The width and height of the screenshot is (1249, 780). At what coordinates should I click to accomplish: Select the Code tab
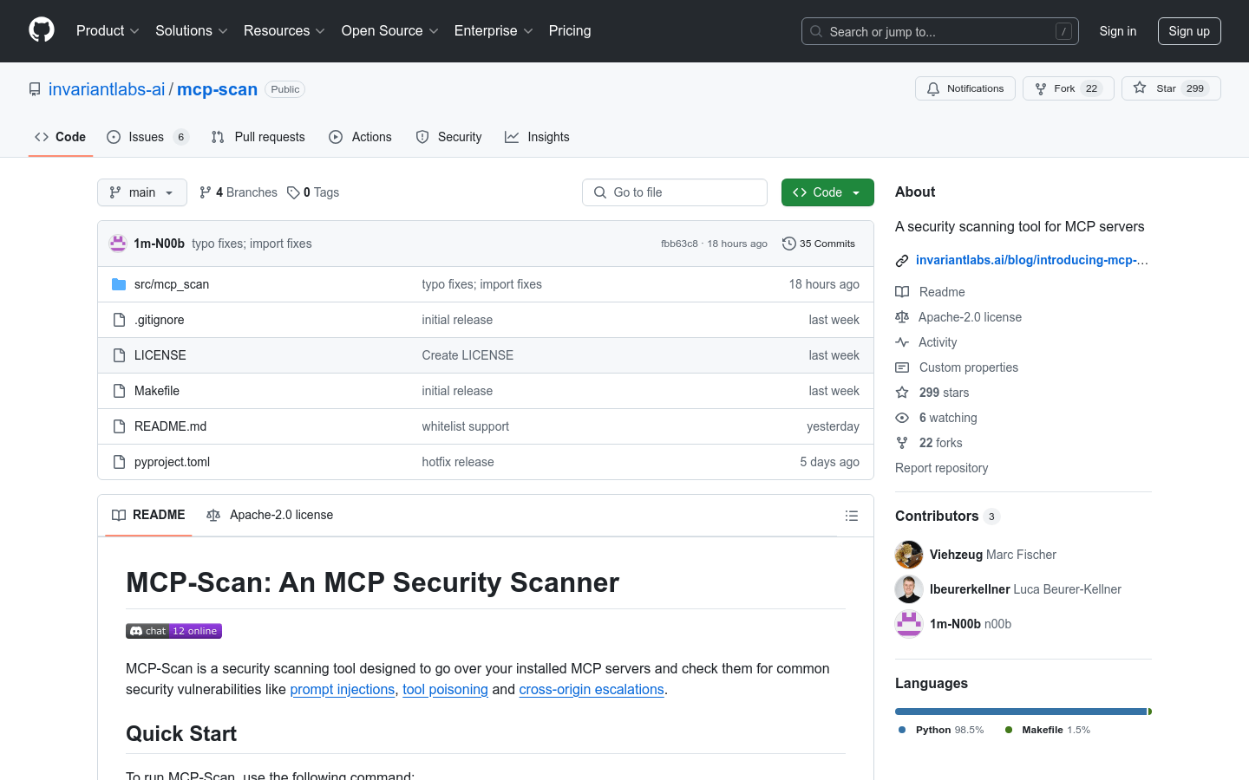click(x=61, y=137)
